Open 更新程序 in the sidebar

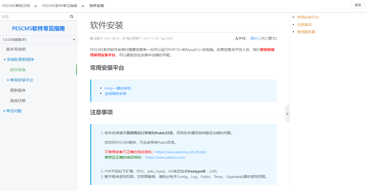pyautogui.click(x=18, y=90)
